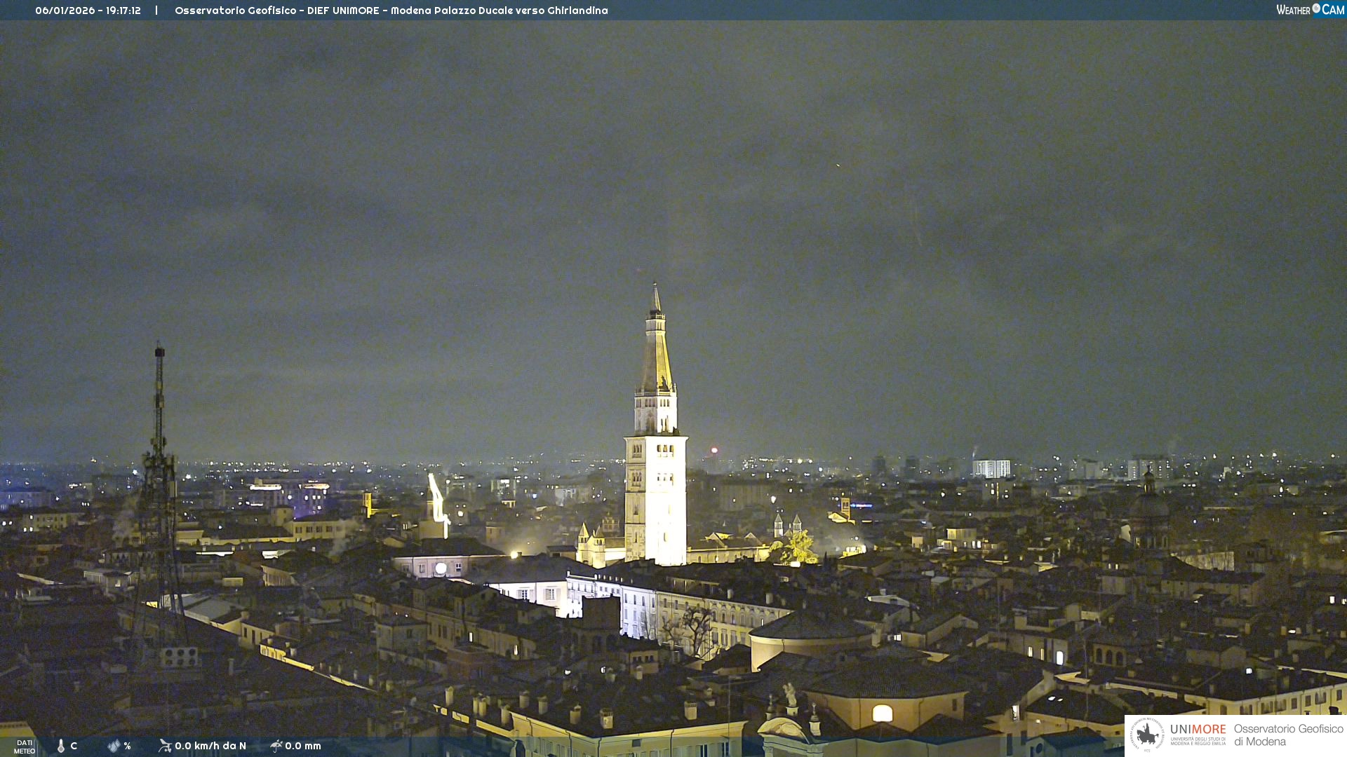
Task: Click the wind speed reading 0.0 km/h da N
Action: pyautogui.click(x=210, y=746)
